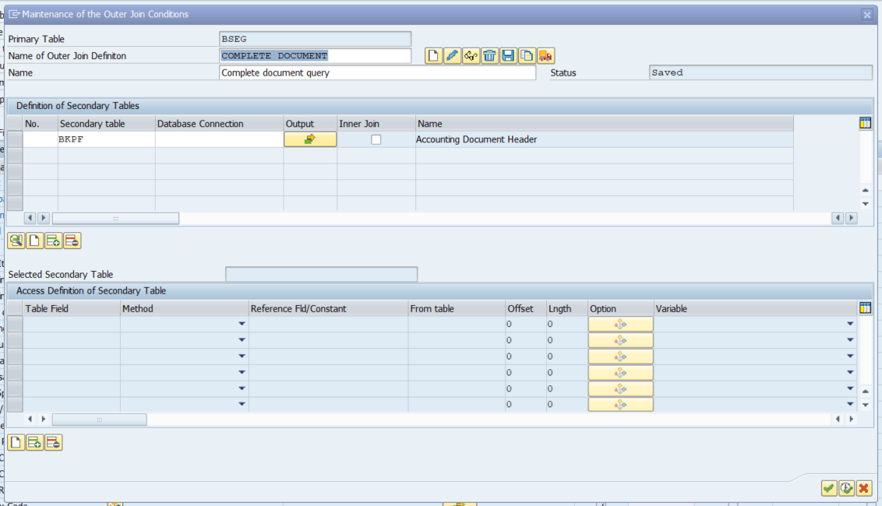
Task: Confirm with the green checkmark button
Action: pos(828,488)
